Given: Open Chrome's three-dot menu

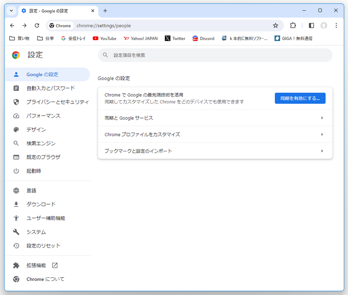Looking at the screenshot, I should pos(336,26).
